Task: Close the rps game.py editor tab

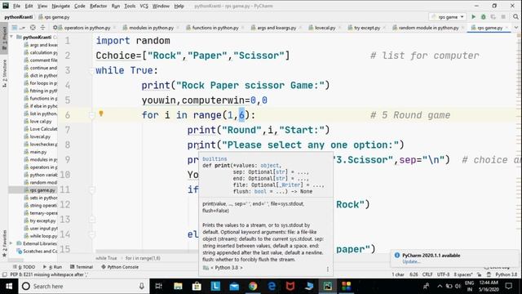Action: [507, 28]
